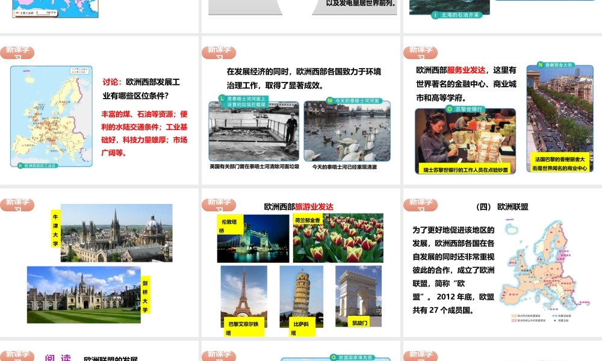Click the yellow 荷兰郁金香 label
Image resolution: width=602 pixels, height=361 pixels.
click(x=308, y=220)
